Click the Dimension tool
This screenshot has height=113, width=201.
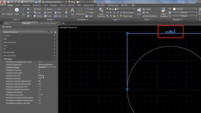(80, 11)
